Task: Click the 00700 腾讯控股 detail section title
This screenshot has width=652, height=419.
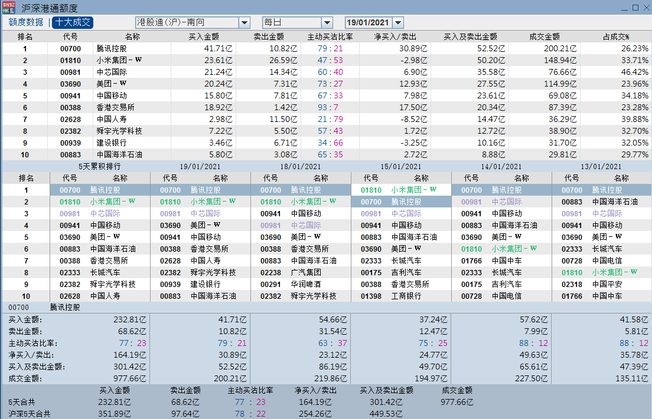Action: 44,308
